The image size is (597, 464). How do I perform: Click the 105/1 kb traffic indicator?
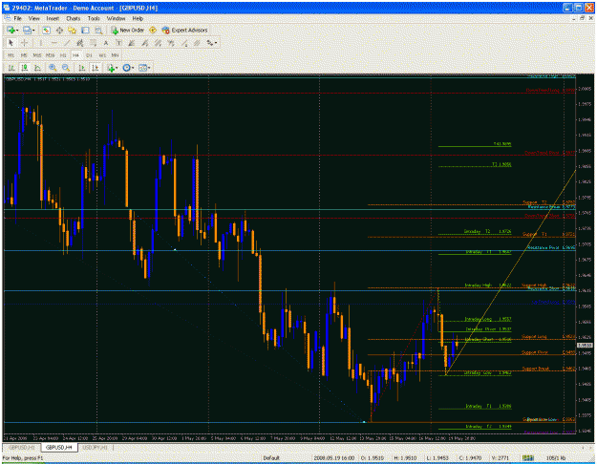556,458
